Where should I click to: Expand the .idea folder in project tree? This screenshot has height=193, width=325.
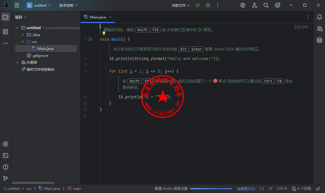tap(23, 35)
